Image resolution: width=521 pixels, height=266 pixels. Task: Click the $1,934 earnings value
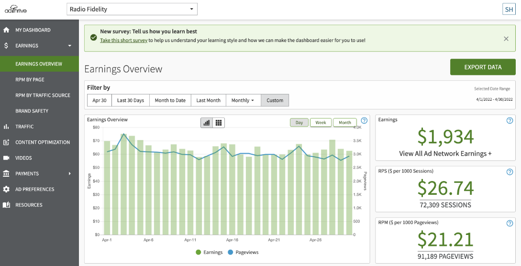pyautogui.click(x=445, y=137)
